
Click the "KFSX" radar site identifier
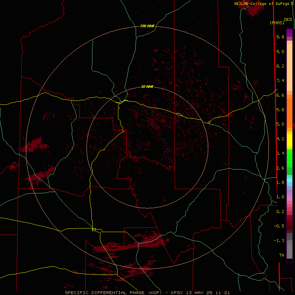(x=177, y=293)
